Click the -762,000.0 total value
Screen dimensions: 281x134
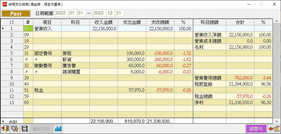[243, 78]
